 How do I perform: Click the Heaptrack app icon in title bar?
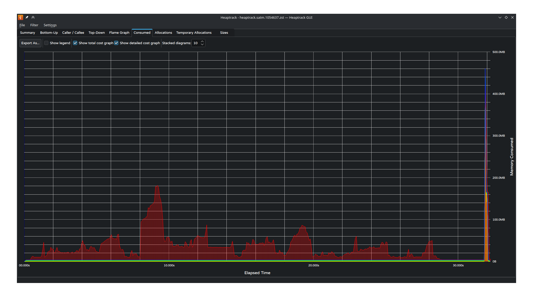[x=21, y=17]
